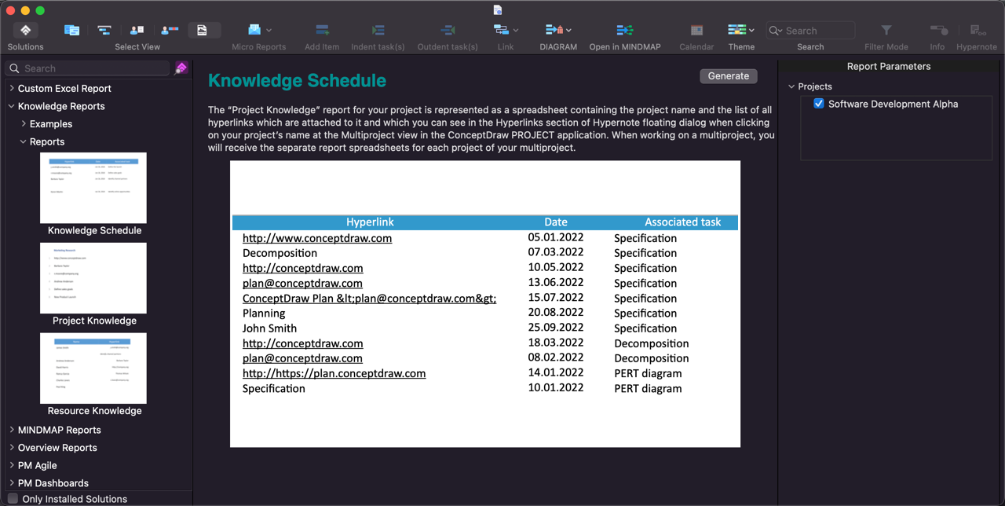Select the reports view icon
This screenshot has height=506, width=1005.
coord(203,30)
